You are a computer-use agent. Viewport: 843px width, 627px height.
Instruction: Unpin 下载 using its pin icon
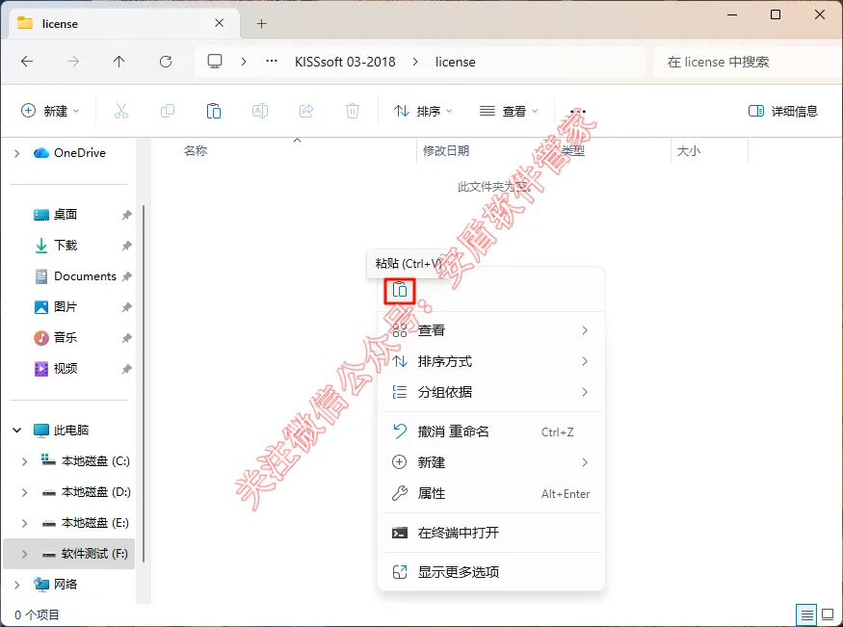tap(126, 246)
